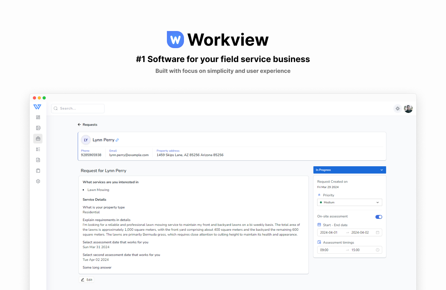Click the Some long answer text

click(97, 268)
